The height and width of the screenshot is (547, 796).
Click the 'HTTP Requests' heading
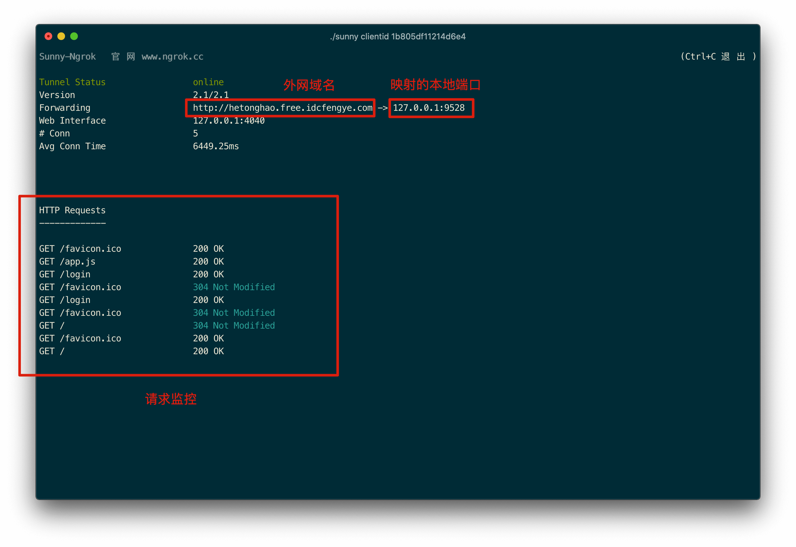click(x=72, y=210)
